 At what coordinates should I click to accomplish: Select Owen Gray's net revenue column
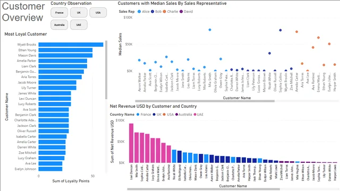pyautogui.click(x=201, y=158)
